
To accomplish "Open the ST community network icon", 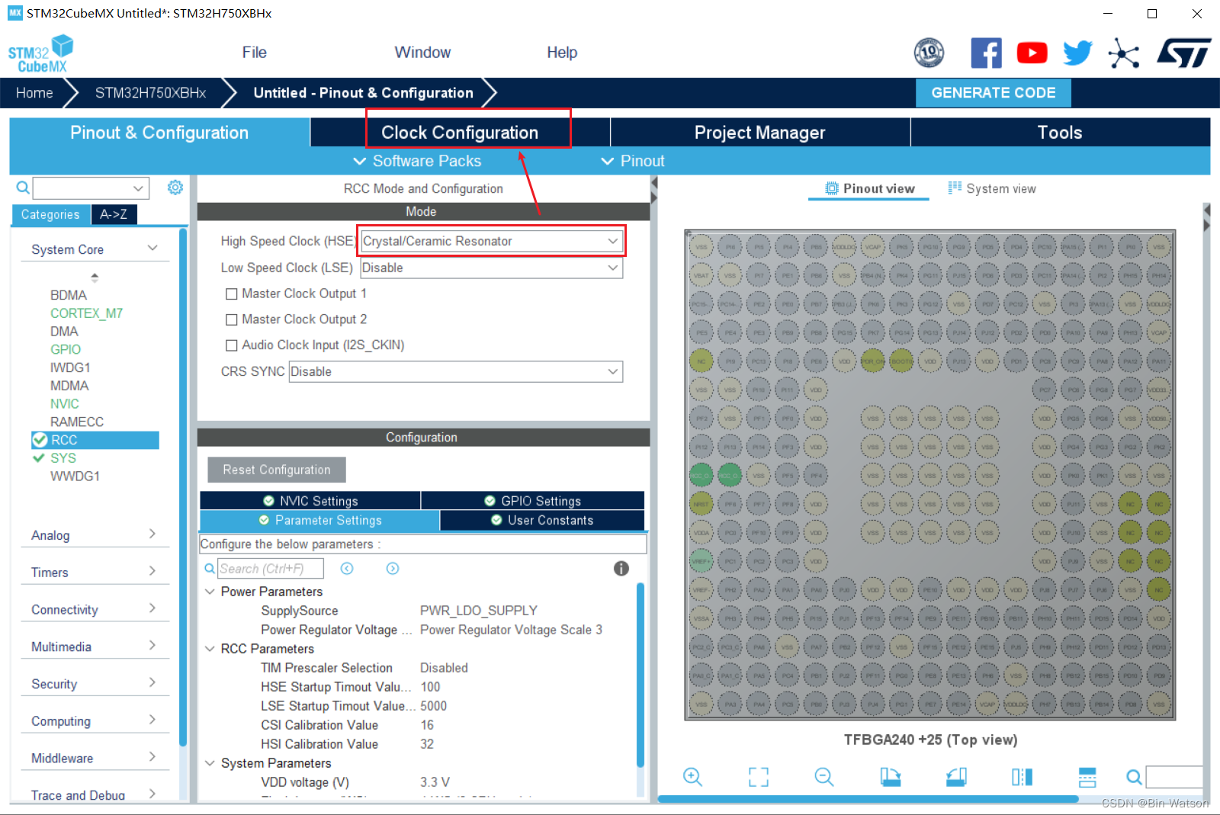I will pyautogui.click(x=1123, y=53).
